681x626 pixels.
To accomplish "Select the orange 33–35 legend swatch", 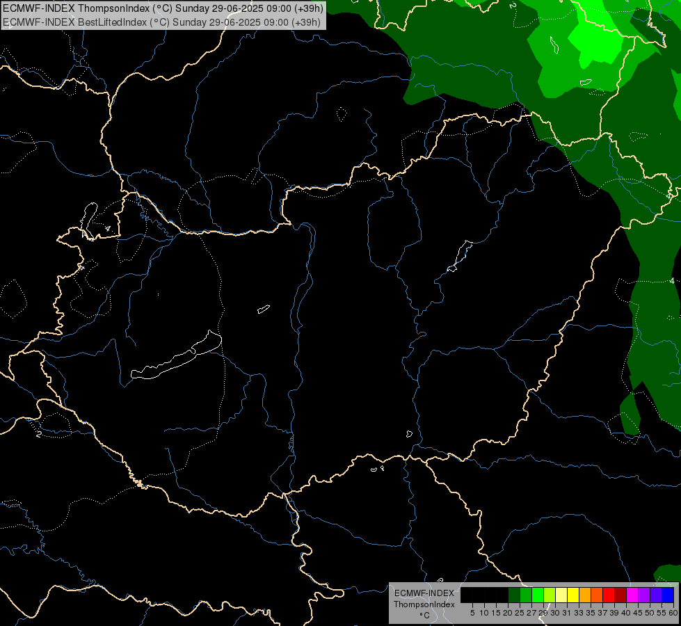I will 585,595.
